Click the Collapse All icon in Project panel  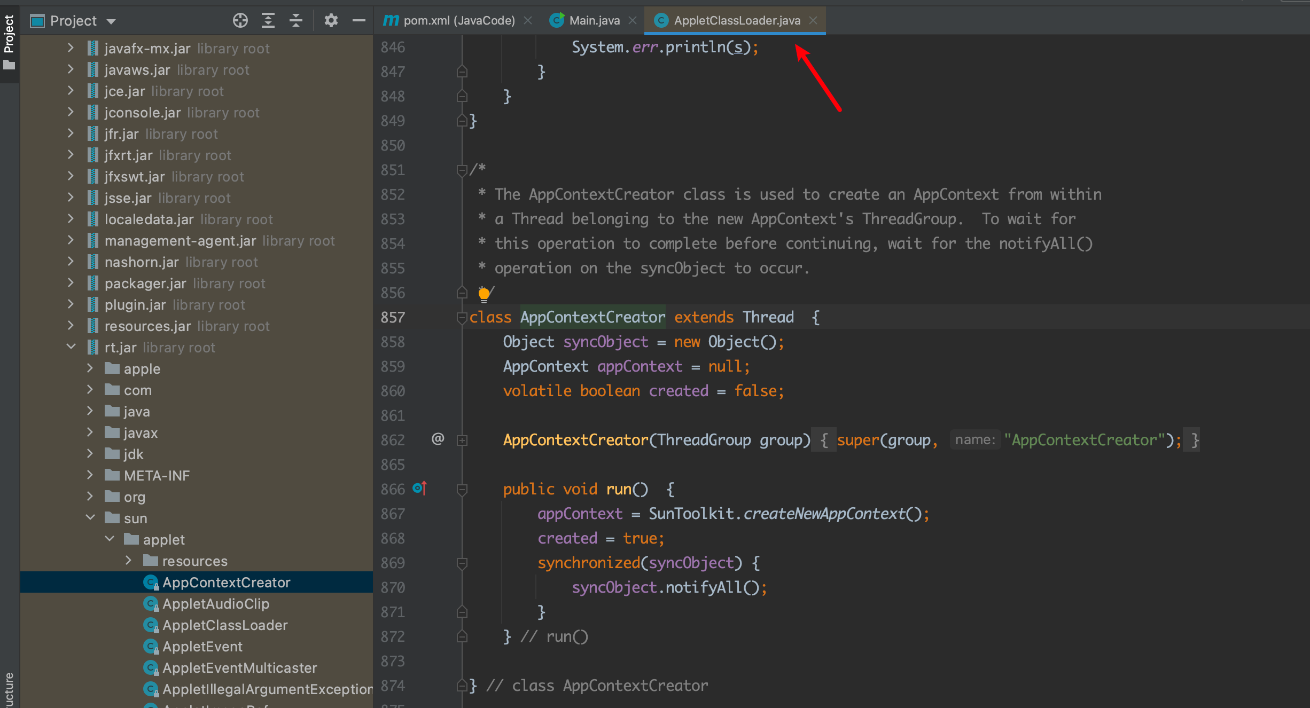[x=296, y=20]
